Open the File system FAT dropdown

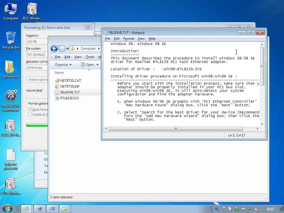37,55
